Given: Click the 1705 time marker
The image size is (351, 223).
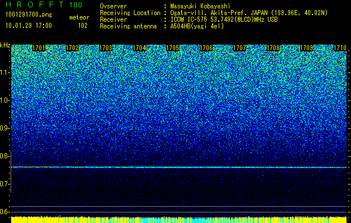Looking at the screenshot, I should point(173,48).
